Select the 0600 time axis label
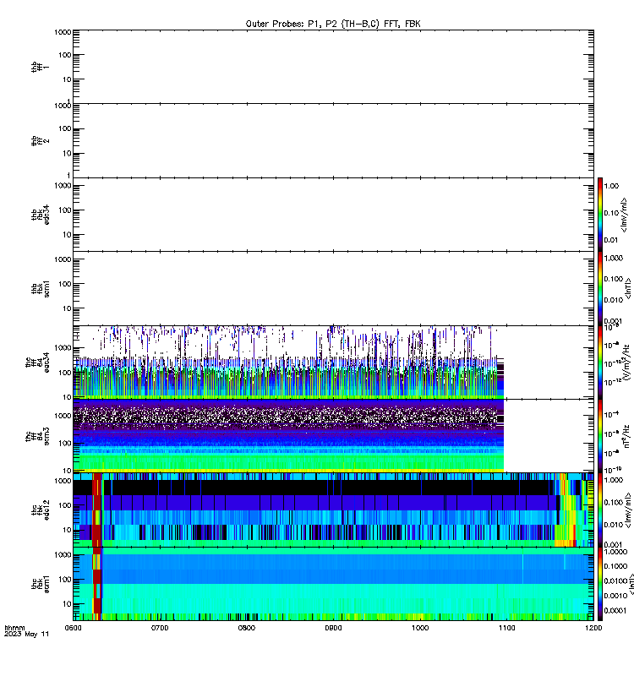 click(73, 628)
